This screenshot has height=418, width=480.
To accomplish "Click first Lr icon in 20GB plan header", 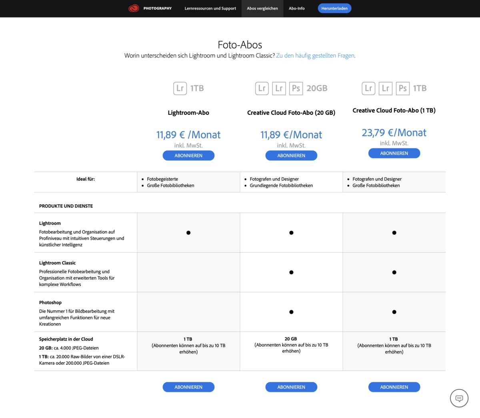I will click(x=262, y=88).
